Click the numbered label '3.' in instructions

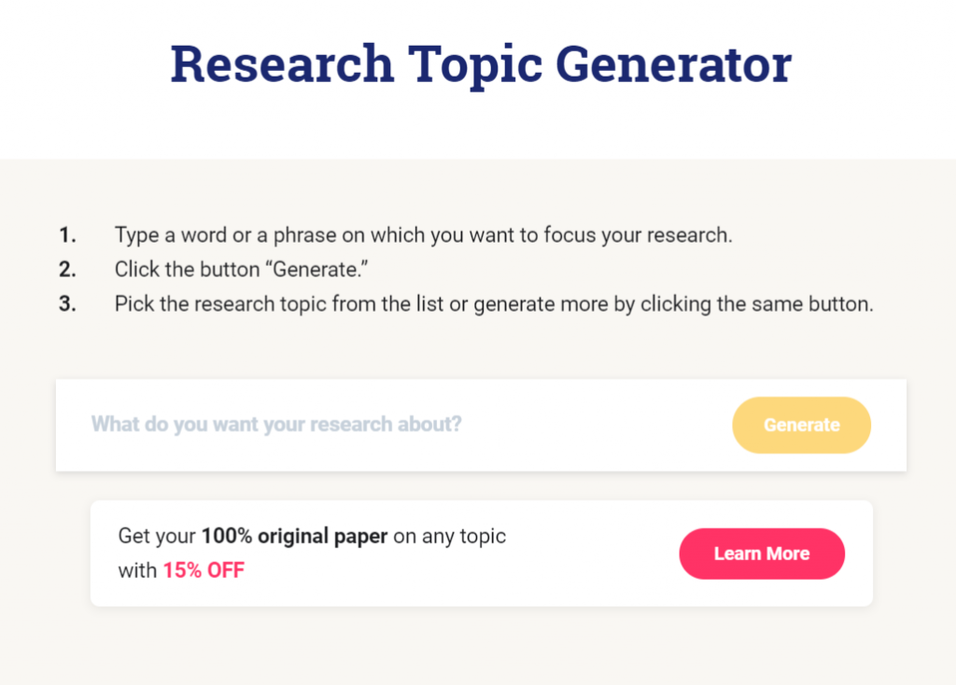[x=65, y=303]
